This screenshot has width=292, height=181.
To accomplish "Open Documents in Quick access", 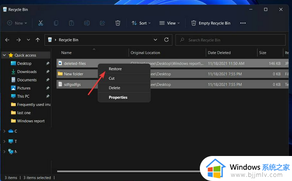I will tap(27, 80).
